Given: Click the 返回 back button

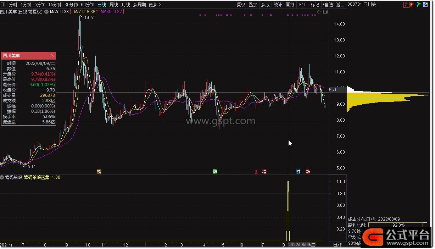Looking at the screenshot, I should coord(340,5).
